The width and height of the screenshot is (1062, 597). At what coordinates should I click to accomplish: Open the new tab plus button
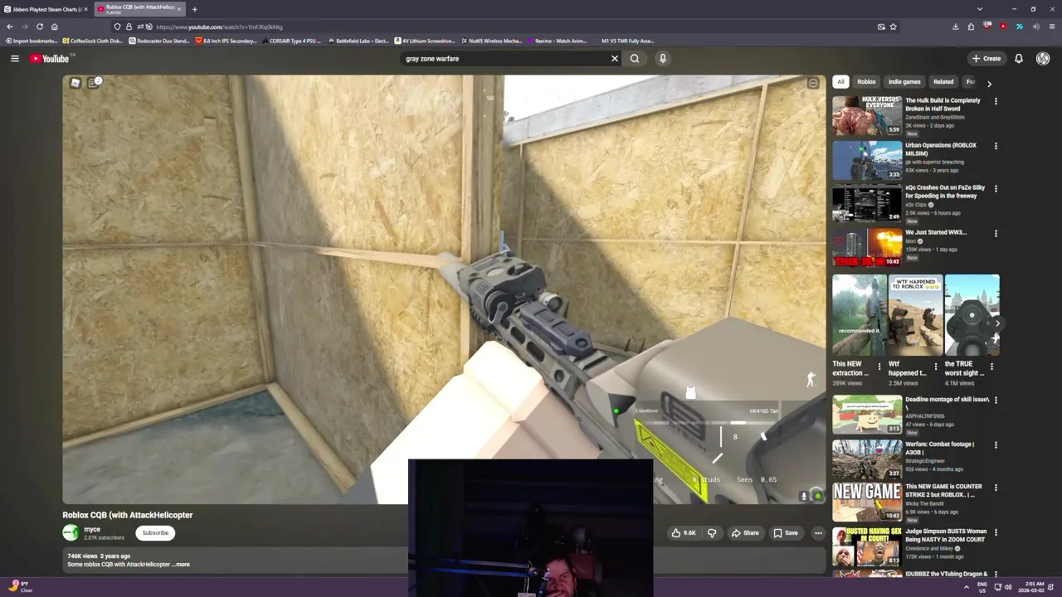194,9
